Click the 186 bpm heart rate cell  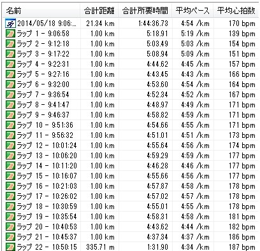pos(242,237)
